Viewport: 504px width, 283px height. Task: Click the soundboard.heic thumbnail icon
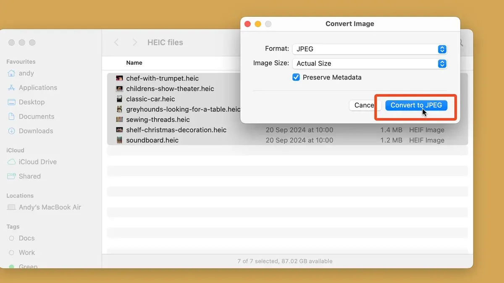click(119, 140)
